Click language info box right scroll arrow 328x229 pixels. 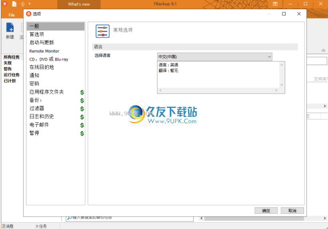pos(276,90)
